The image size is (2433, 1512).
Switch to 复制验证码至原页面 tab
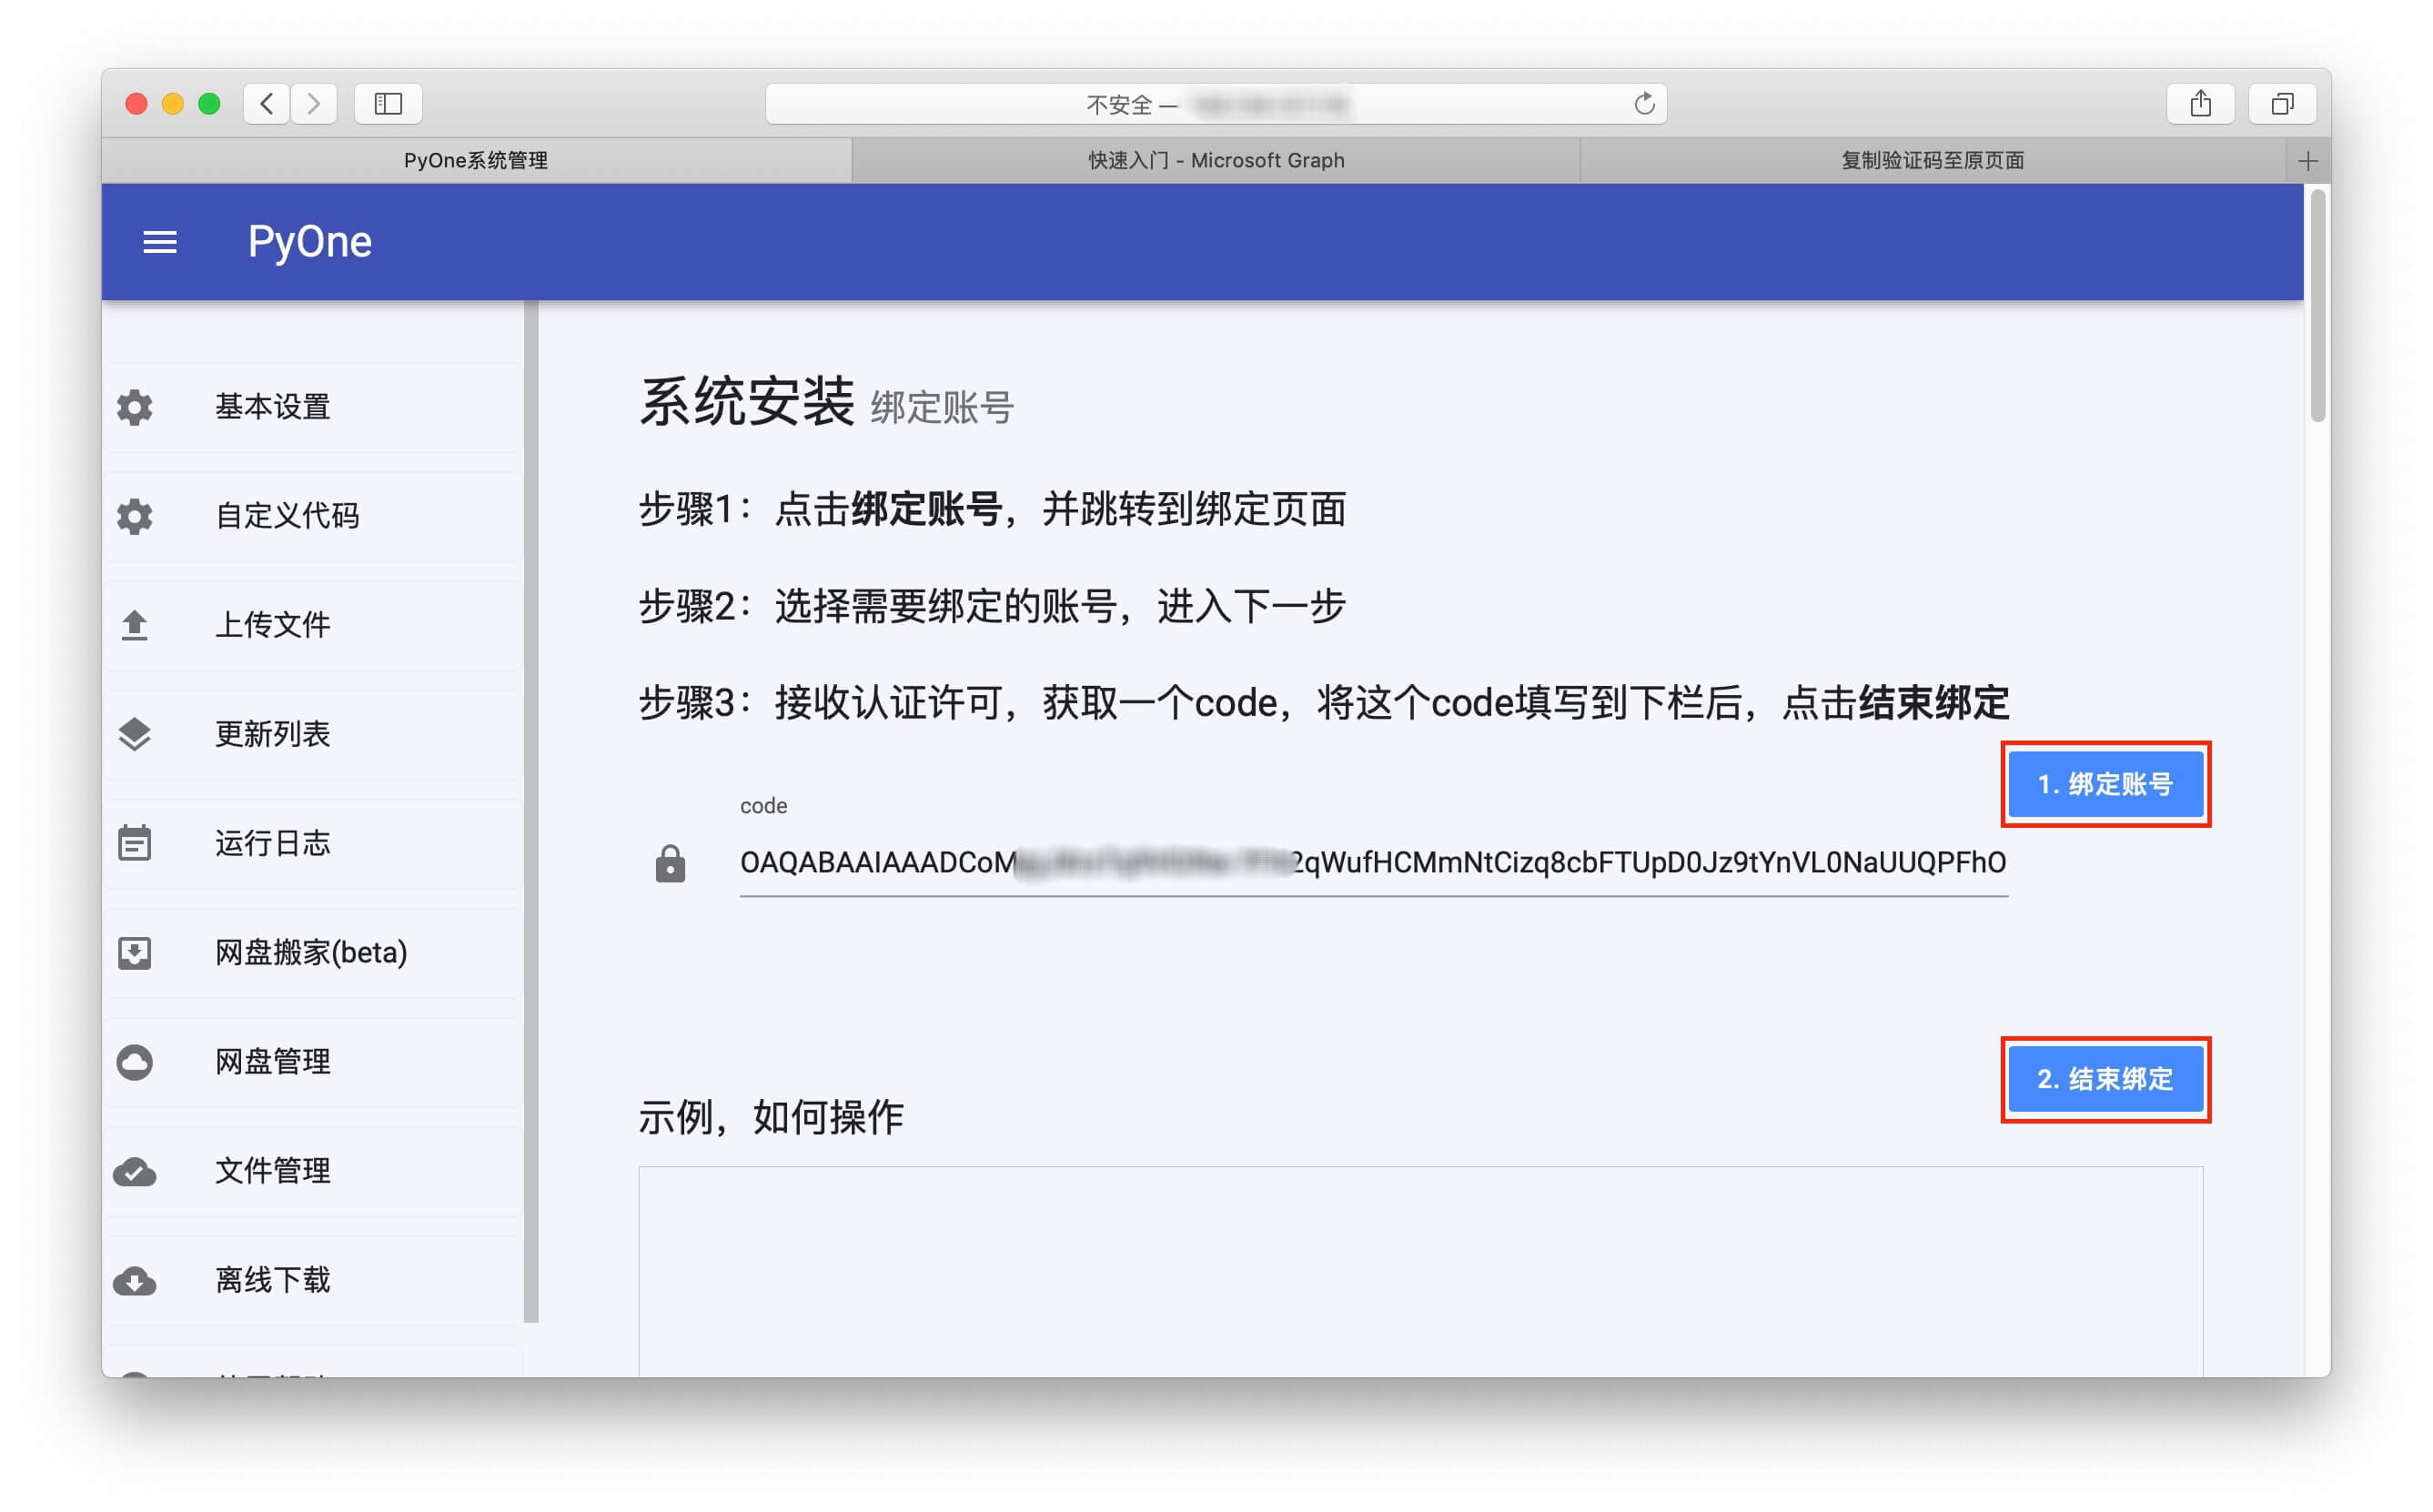click(x=1932, y=161)
